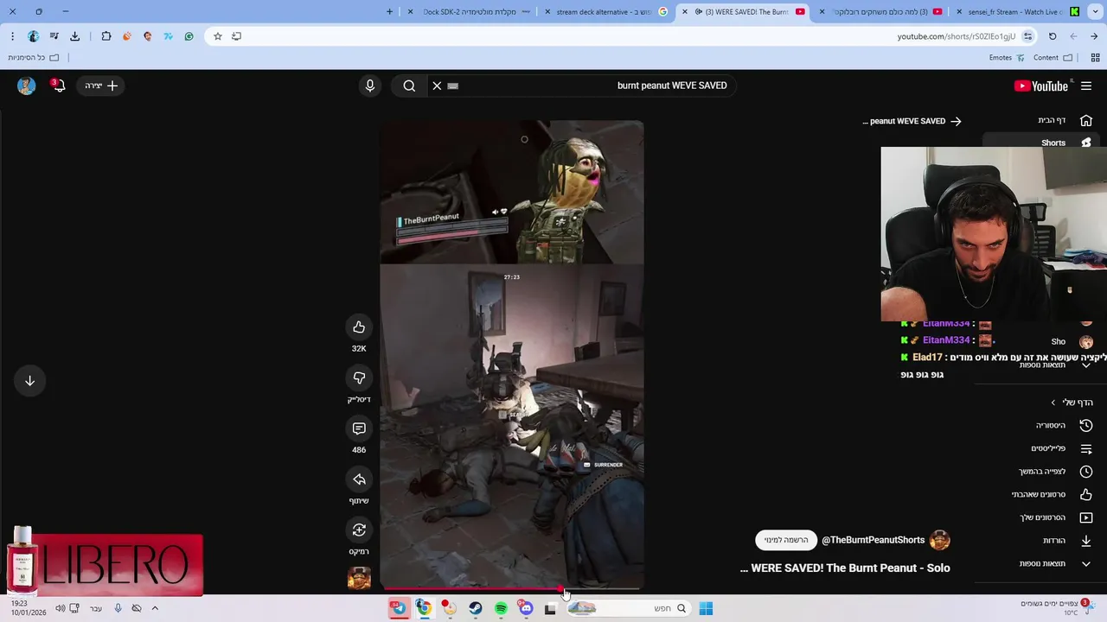
Task: Open All Bookmarks folder (כל הסימניות)
Action: (x=33, y=58)
